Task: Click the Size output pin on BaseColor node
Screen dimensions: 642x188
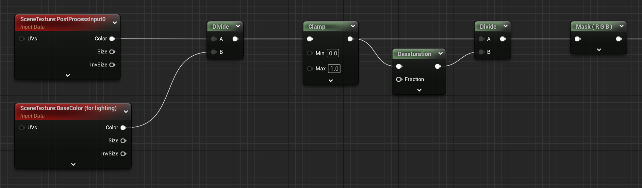Action: pos(123,141)
